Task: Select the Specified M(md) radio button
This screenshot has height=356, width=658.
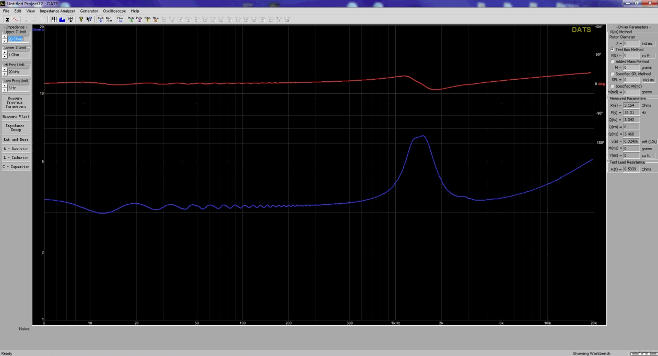Action: tap(613, 86)
